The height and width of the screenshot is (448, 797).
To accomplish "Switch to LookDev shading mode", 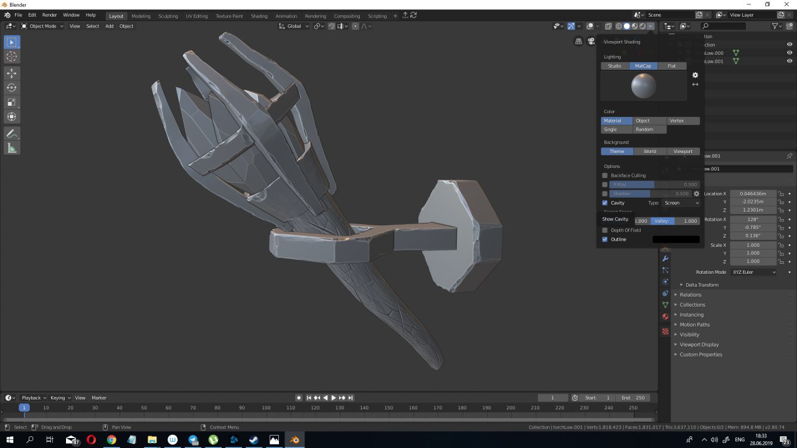I will (634, 26).
